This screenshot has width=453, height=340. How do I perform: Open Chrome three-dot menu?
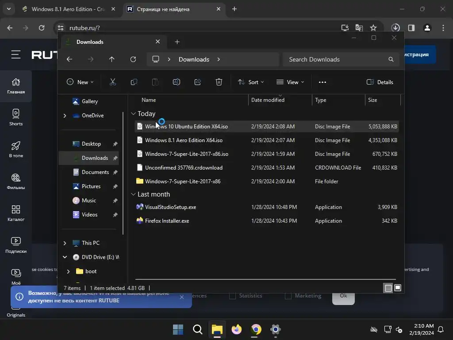pos(443,28)
